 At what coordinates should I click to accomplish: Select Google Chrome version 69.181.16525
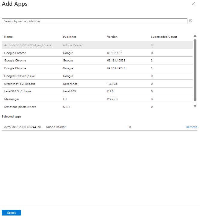(x=15, y=61)
